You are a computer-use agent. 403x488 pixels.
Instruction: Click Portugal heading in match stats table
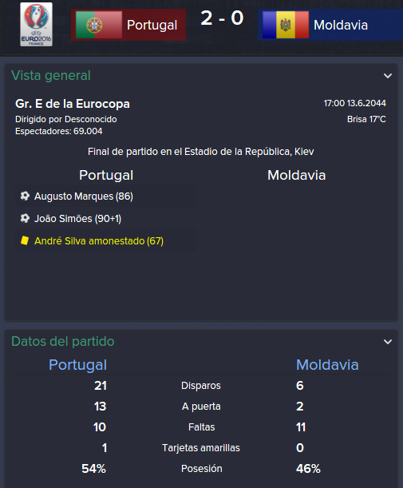pyautogui.click(x=77, y=365)
